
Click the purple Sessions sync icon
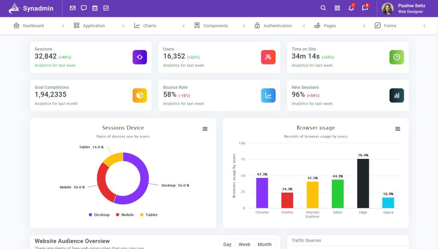[139, 57]
